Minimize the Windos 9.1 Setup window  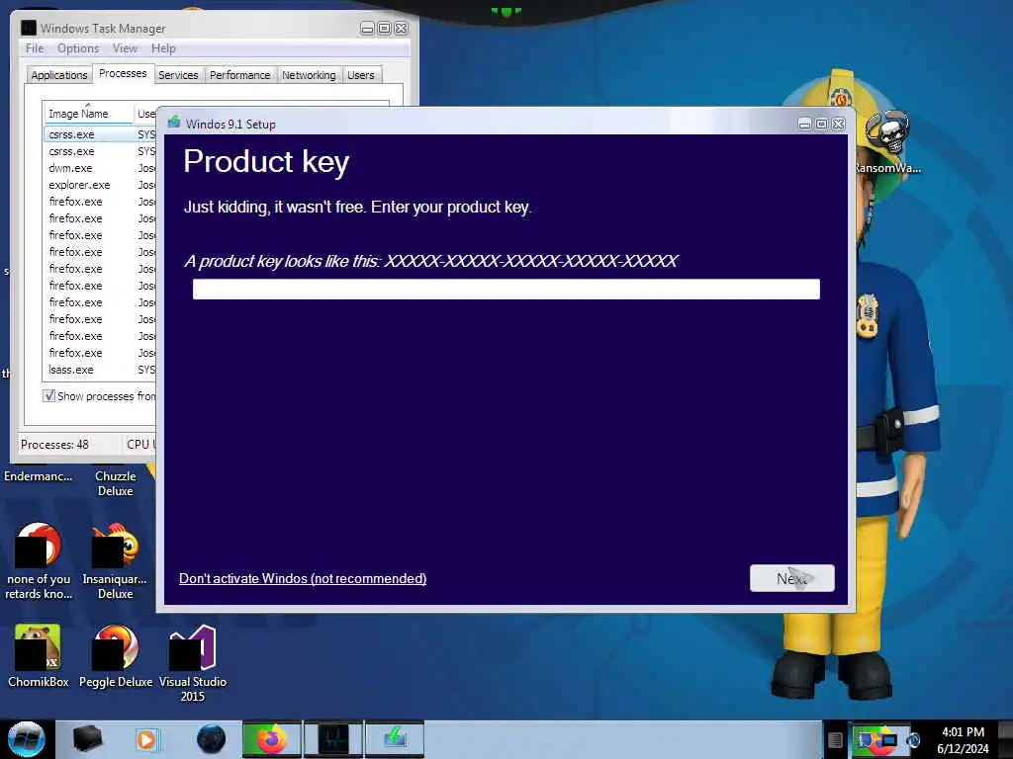point(804,124)
